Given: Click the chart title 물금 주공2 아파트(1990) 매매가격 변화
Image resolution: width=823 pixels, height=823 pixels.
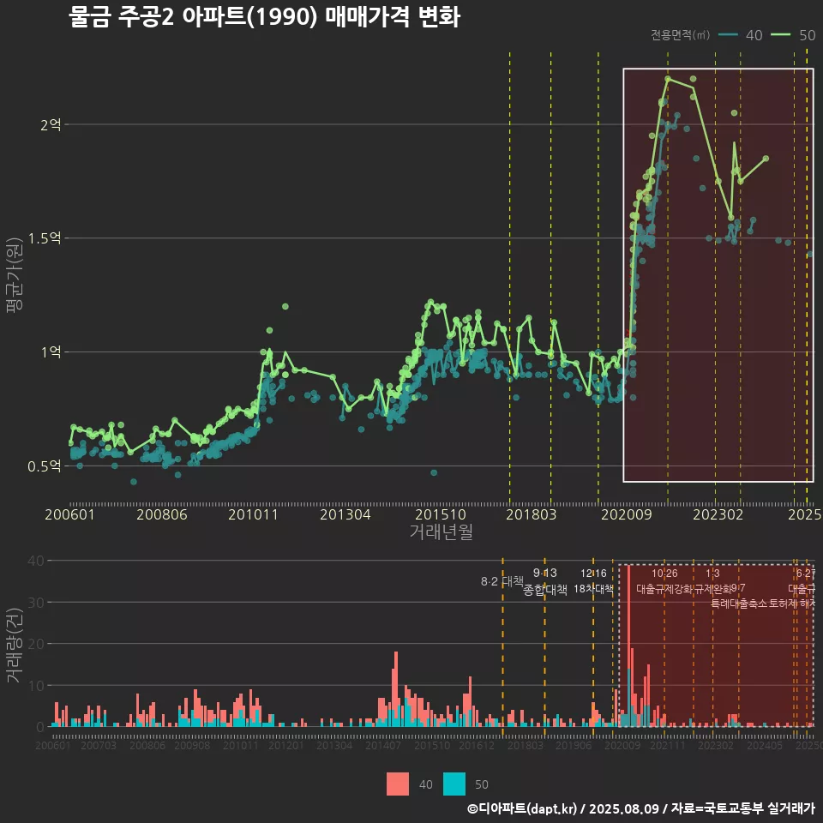Looking at the screenshot, I should tap(265, 16).
